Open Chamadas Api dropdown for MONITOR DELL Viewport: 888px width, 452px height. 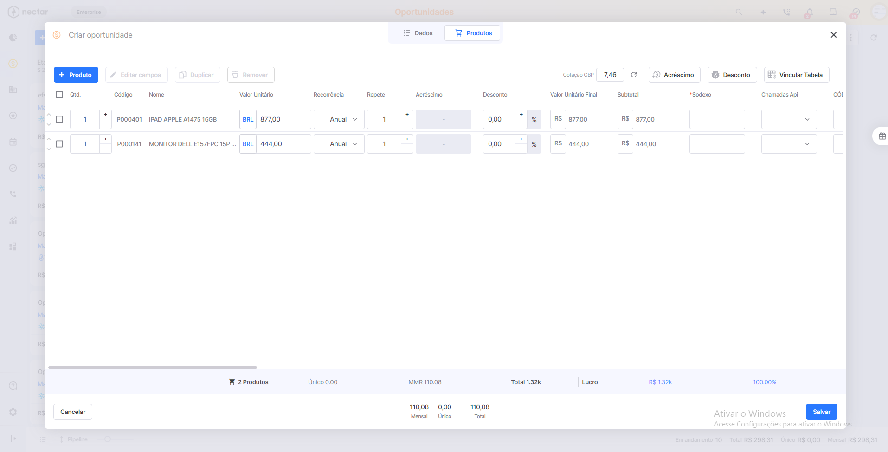(x=789, y=144)
